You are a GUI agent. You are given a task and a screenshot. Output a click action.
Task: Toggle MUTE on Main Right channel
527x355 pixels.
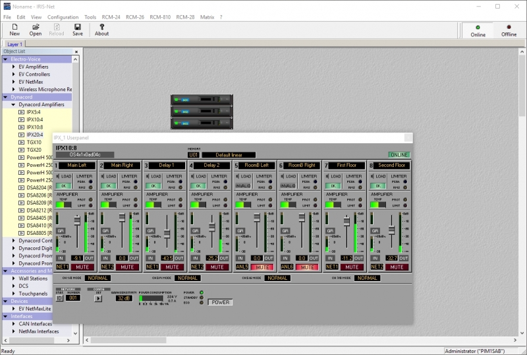(127, 267)
